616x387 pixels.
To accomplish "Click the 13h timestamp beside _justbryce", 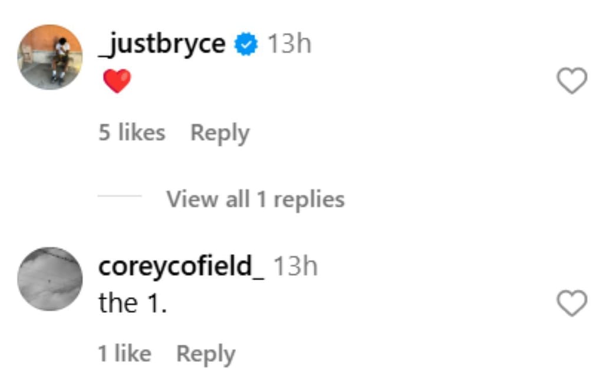I will tap(289, 44).
